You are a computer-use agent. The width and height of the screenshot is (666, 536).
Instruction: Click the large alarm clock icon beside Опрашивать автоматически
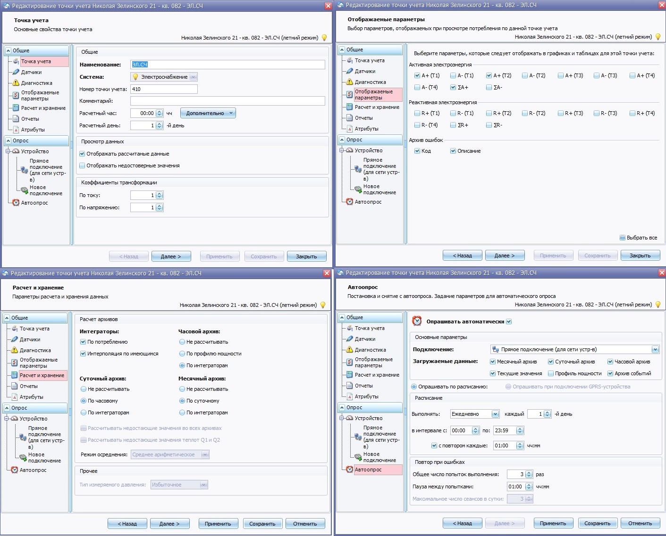[x=417, y=321]
